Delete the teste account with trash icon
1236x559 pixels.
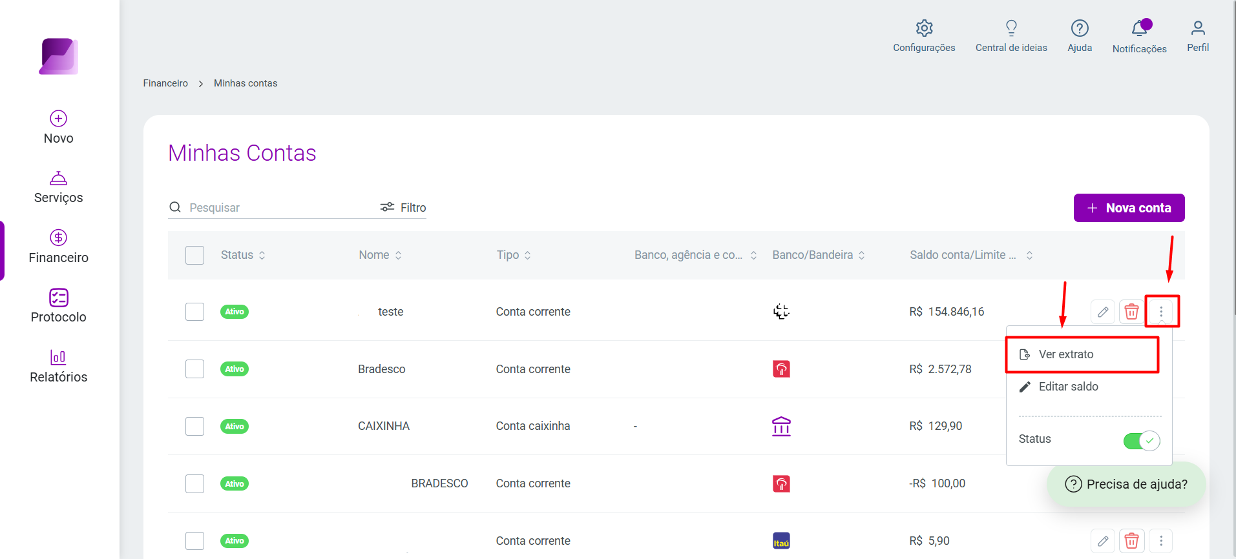(1131, 312)
